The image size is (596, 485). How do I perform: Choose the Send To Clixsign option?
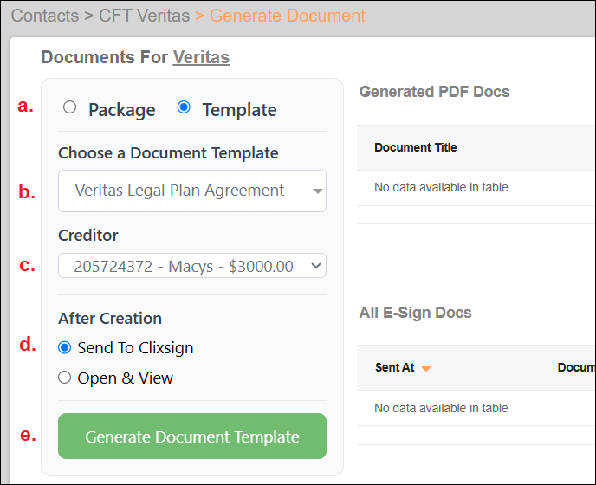pos(65,347)
